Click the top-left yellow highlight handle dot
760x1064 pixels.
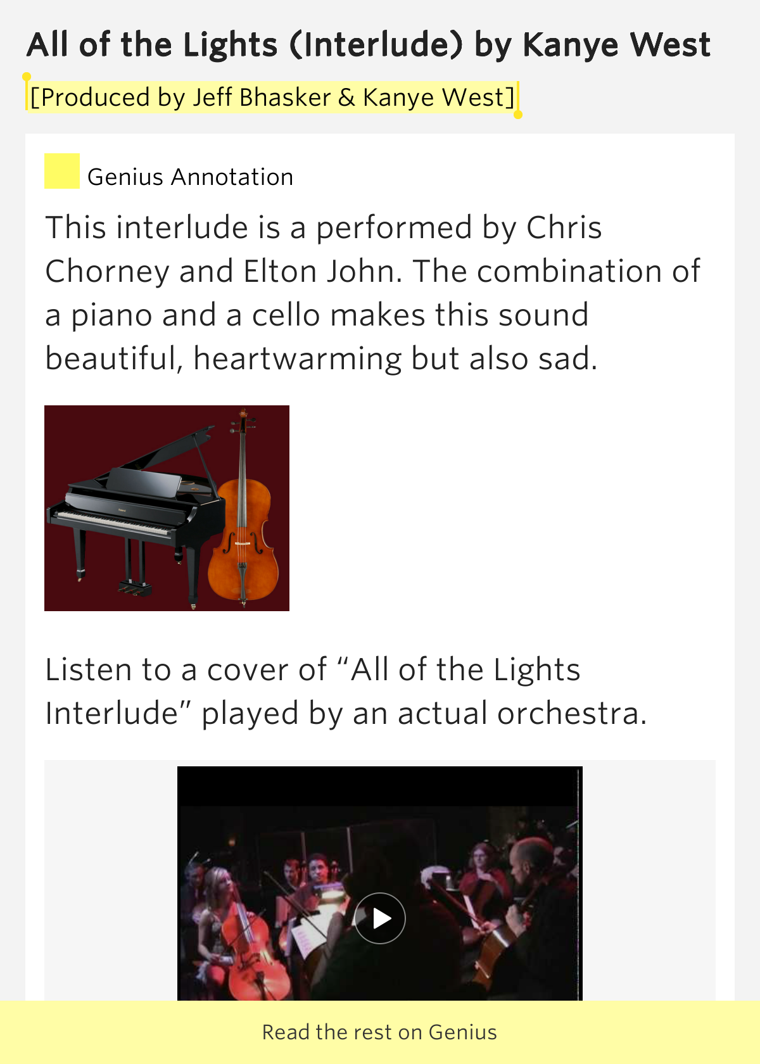click(x=27, y=77)
